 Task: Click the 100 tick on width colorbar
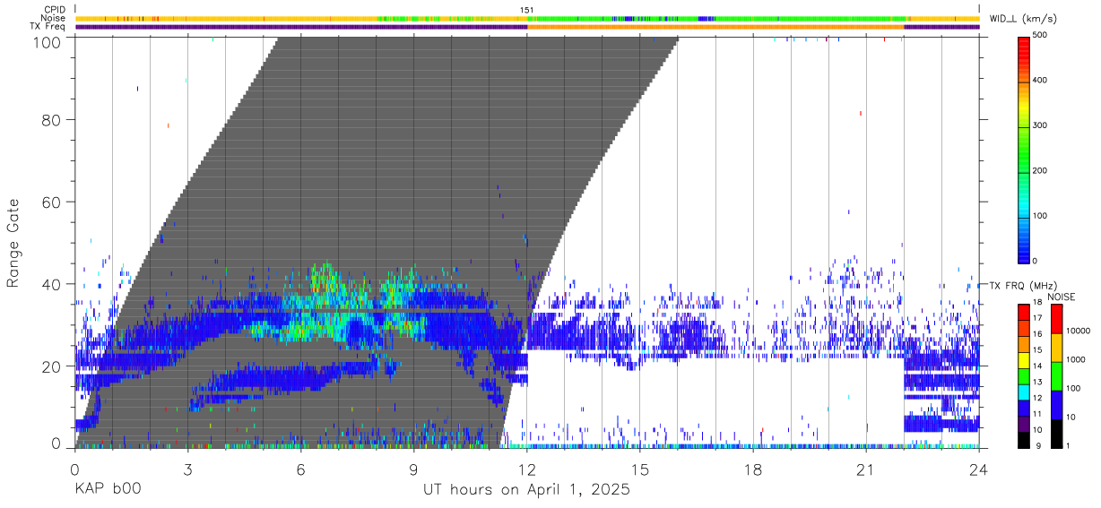[x=1041, y=216]
